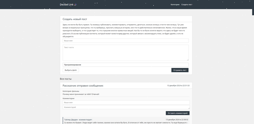Screen dimensions: 254x124
Task: Click into the Комментарий input box
Action: (x=126, y=107)
